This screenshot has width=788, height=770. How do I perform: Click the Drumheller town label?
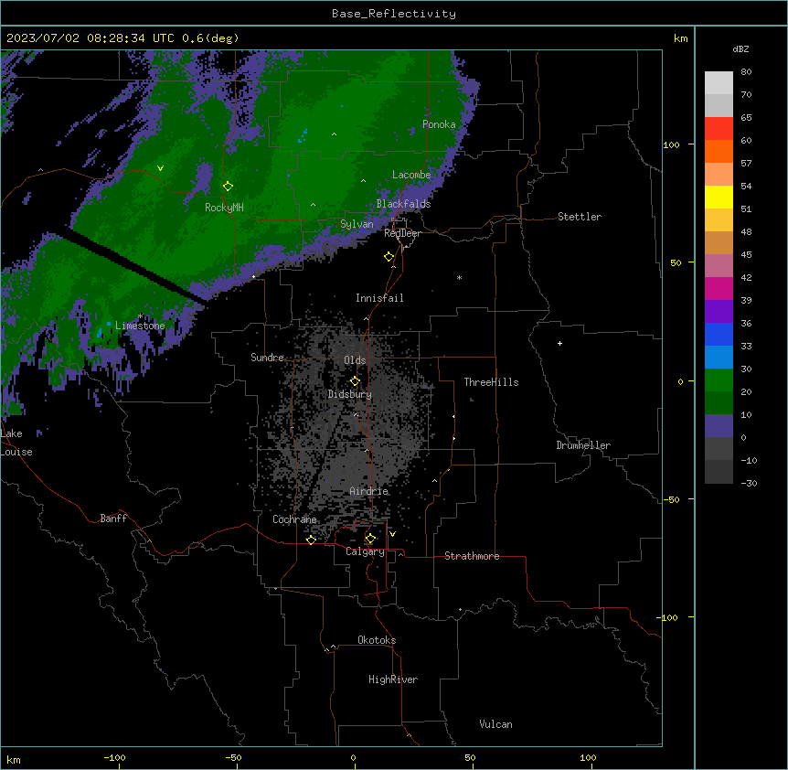pos(583,445)
